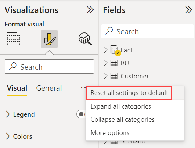Open the Build visual fields icon

pyautogui.click(x=13, y=39)
